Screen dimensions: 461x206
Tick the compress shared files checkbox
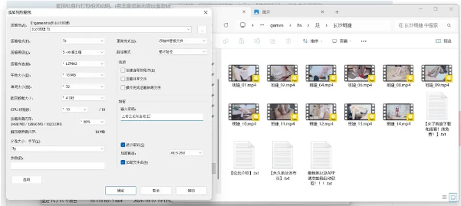(x=122, y=79)
